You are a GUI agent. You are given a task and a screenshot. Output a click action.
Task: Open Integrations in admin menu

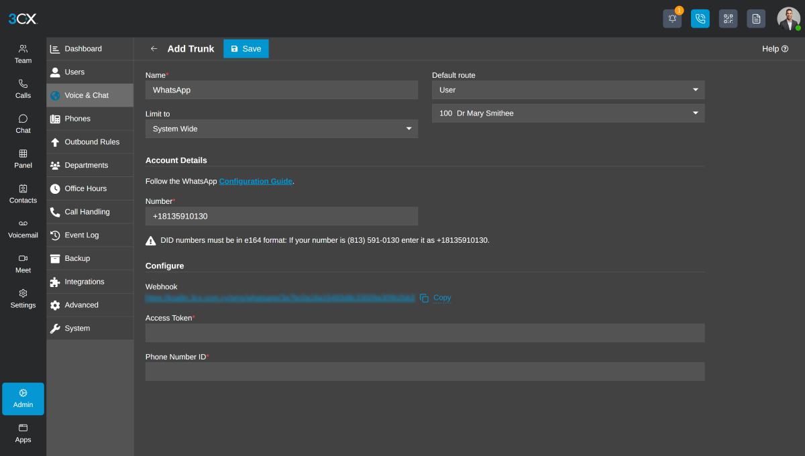point(90,282)
